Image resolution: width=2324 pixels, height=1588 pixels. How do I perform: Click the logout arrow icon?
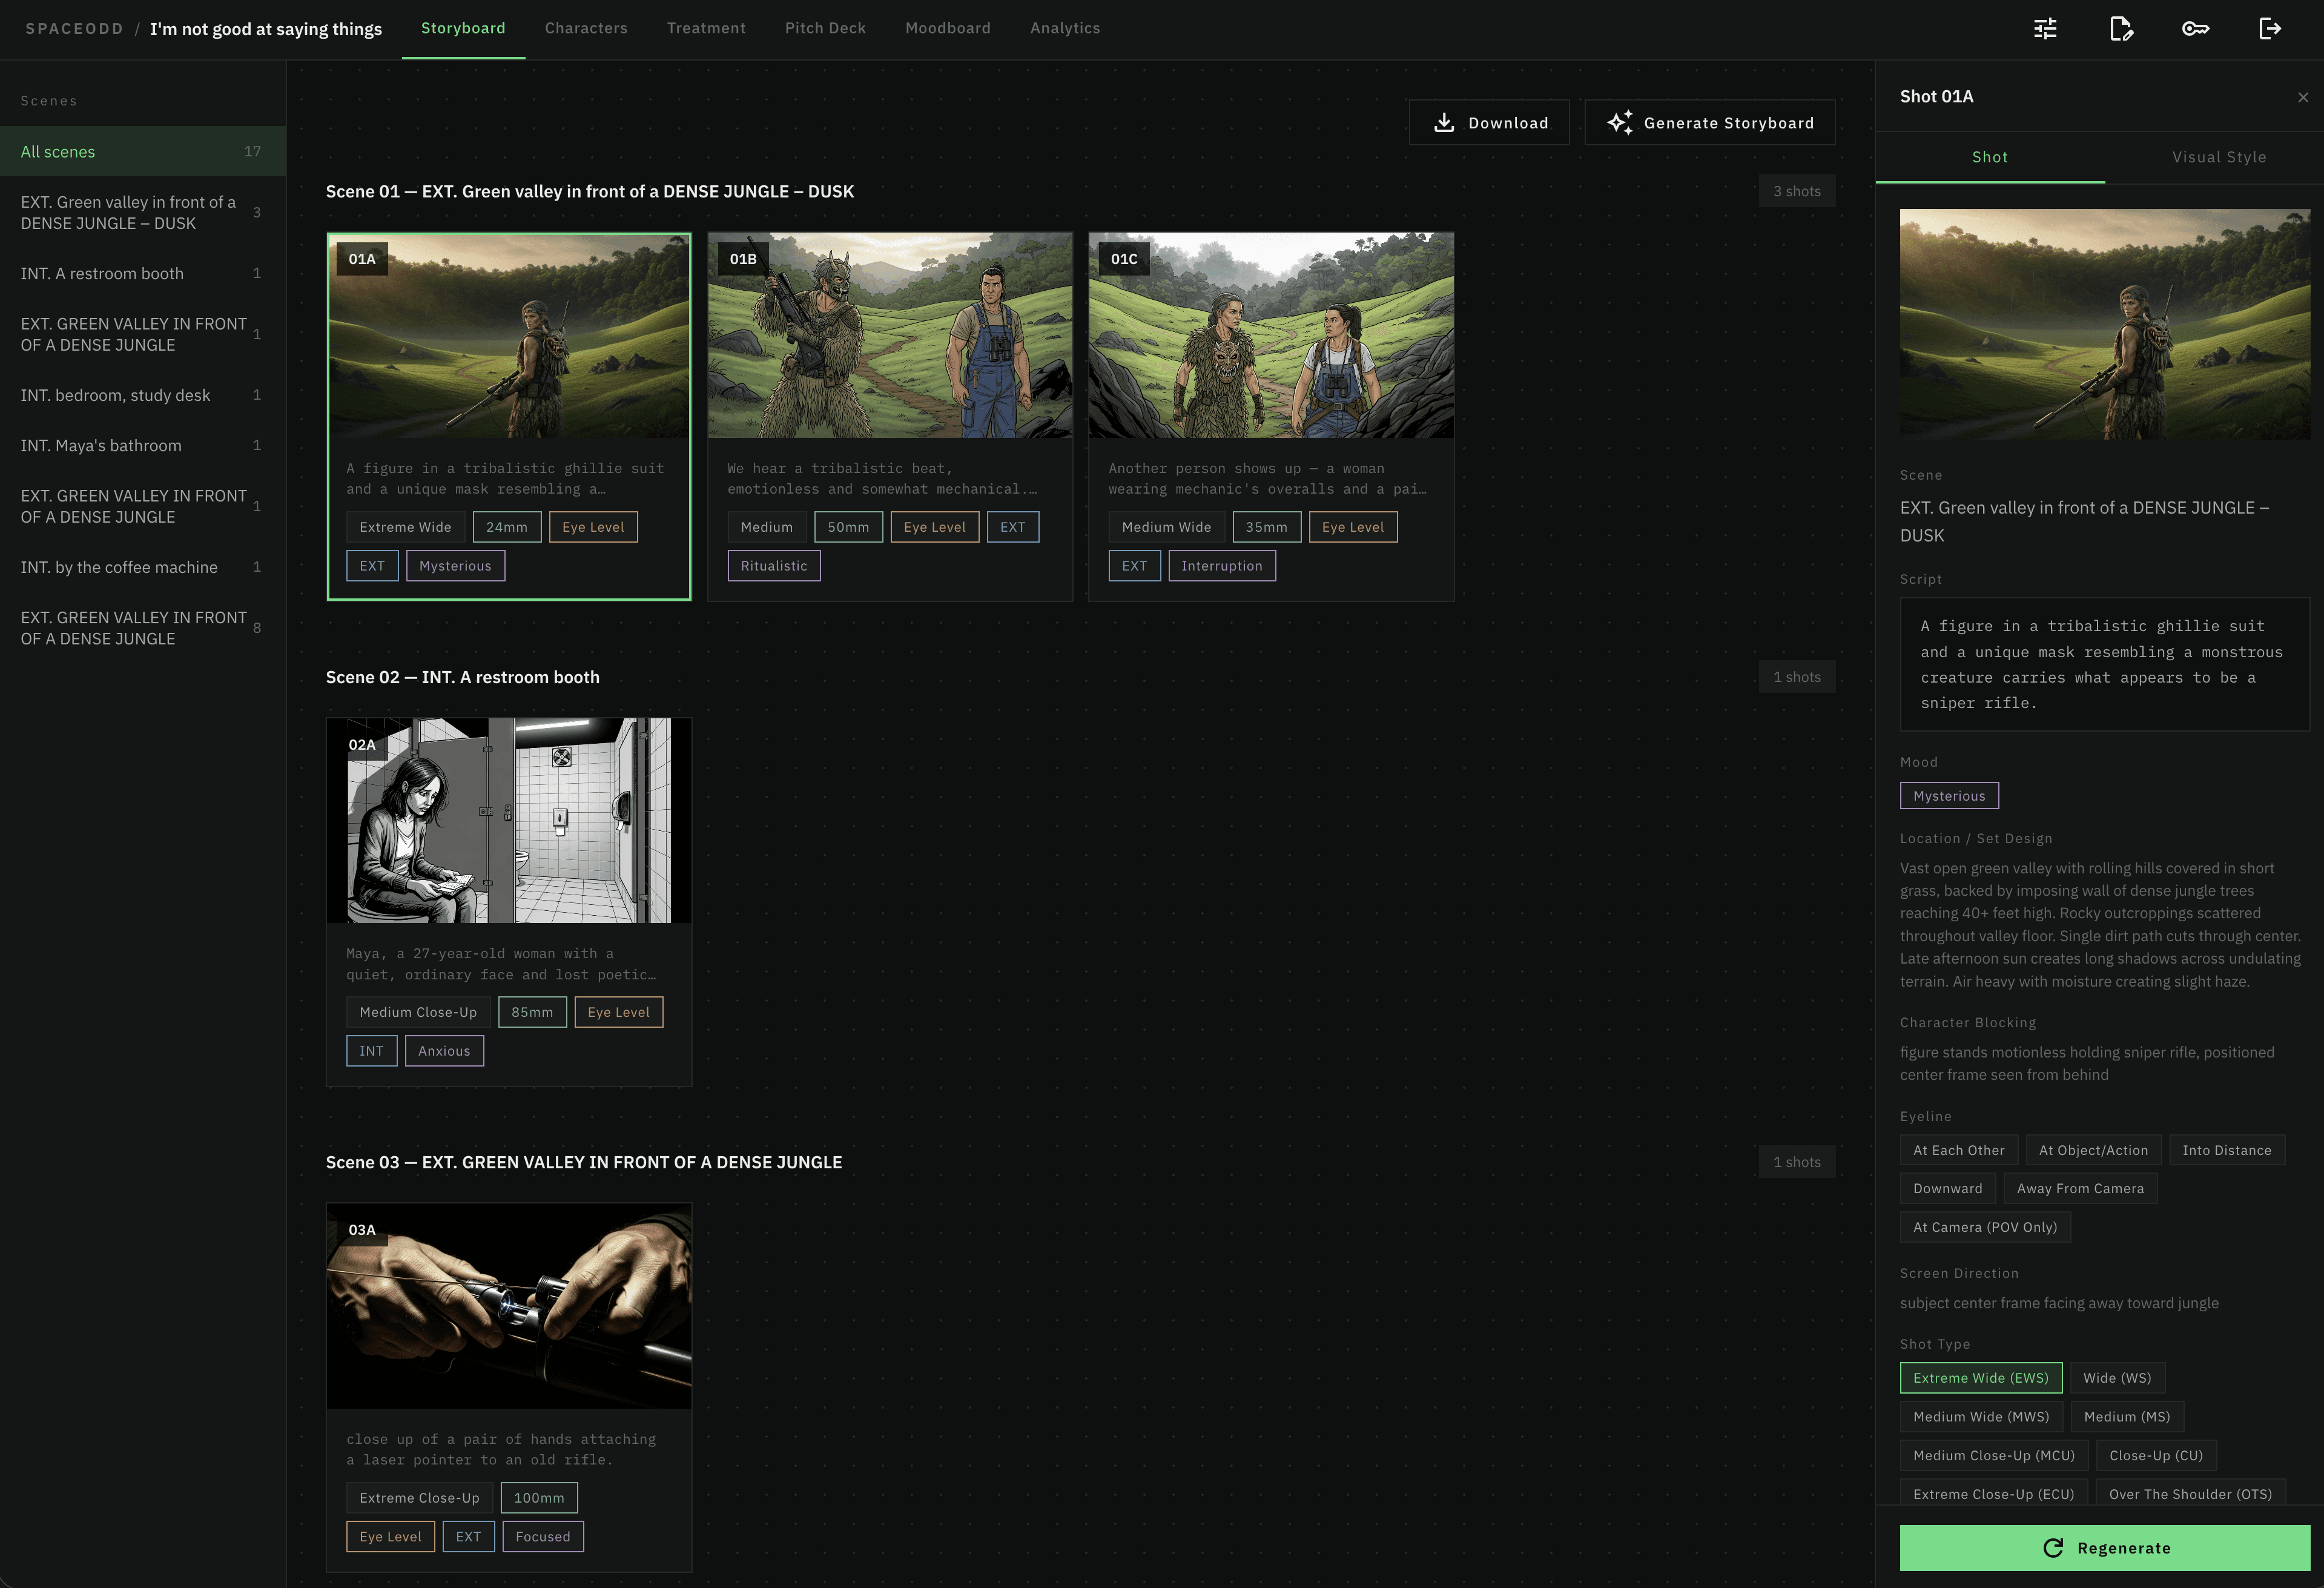[2270, 29]
